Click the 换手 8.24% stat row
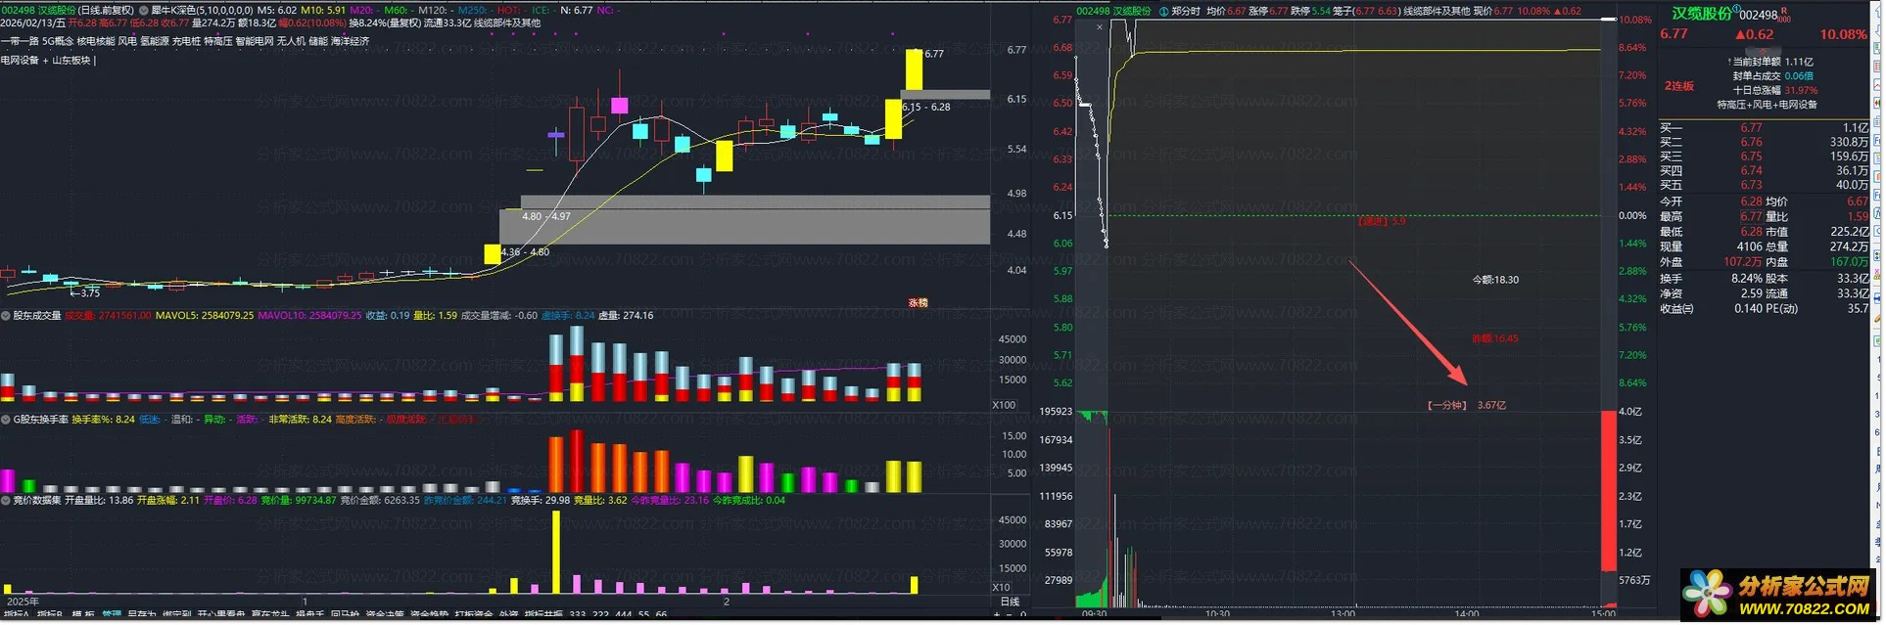Screen dimensions: 1886x625 (x=1709, y=279)
